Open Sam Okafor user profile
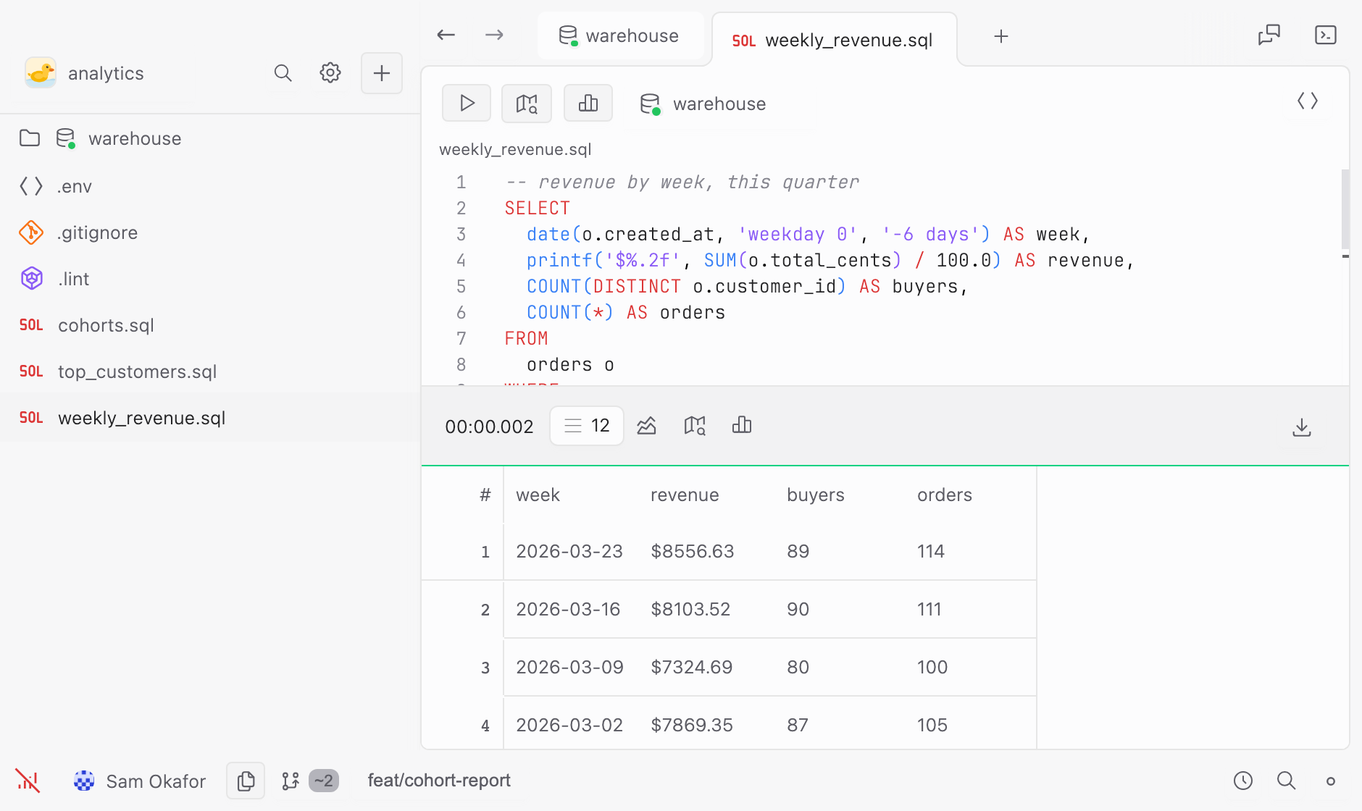The height and width of the screenshot is (811, 1362). (x=140, y=781)
